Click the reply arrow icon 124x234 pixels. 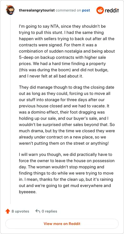(x=38, y=211)
